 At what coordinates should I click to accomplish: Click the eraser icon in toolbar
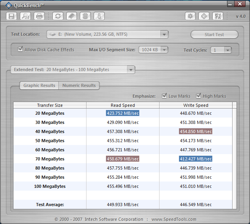(x=71, y=16)
